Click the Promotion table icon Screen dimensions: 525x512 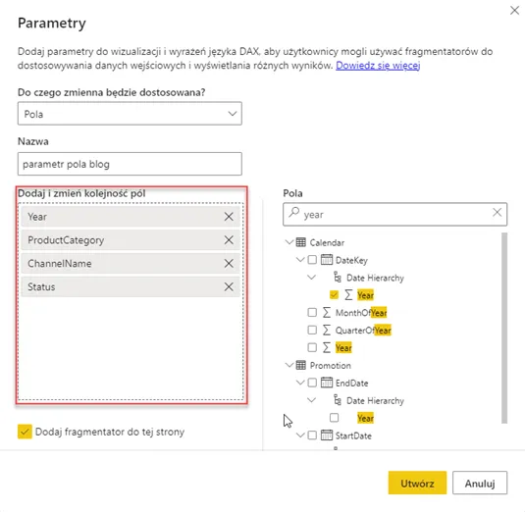click(300, 365)
